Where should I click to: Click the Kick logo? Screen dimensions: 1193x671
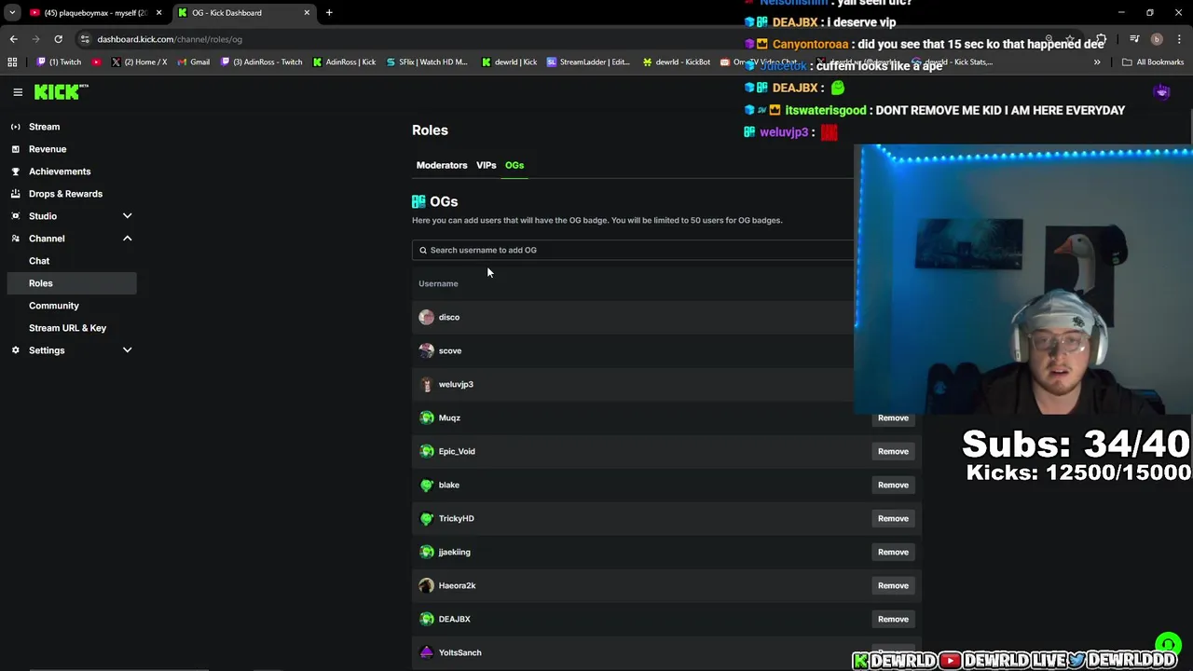(61, 91)
